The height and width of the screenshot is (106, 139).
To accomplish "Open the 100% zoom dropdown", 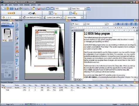I will click(69, 9).
